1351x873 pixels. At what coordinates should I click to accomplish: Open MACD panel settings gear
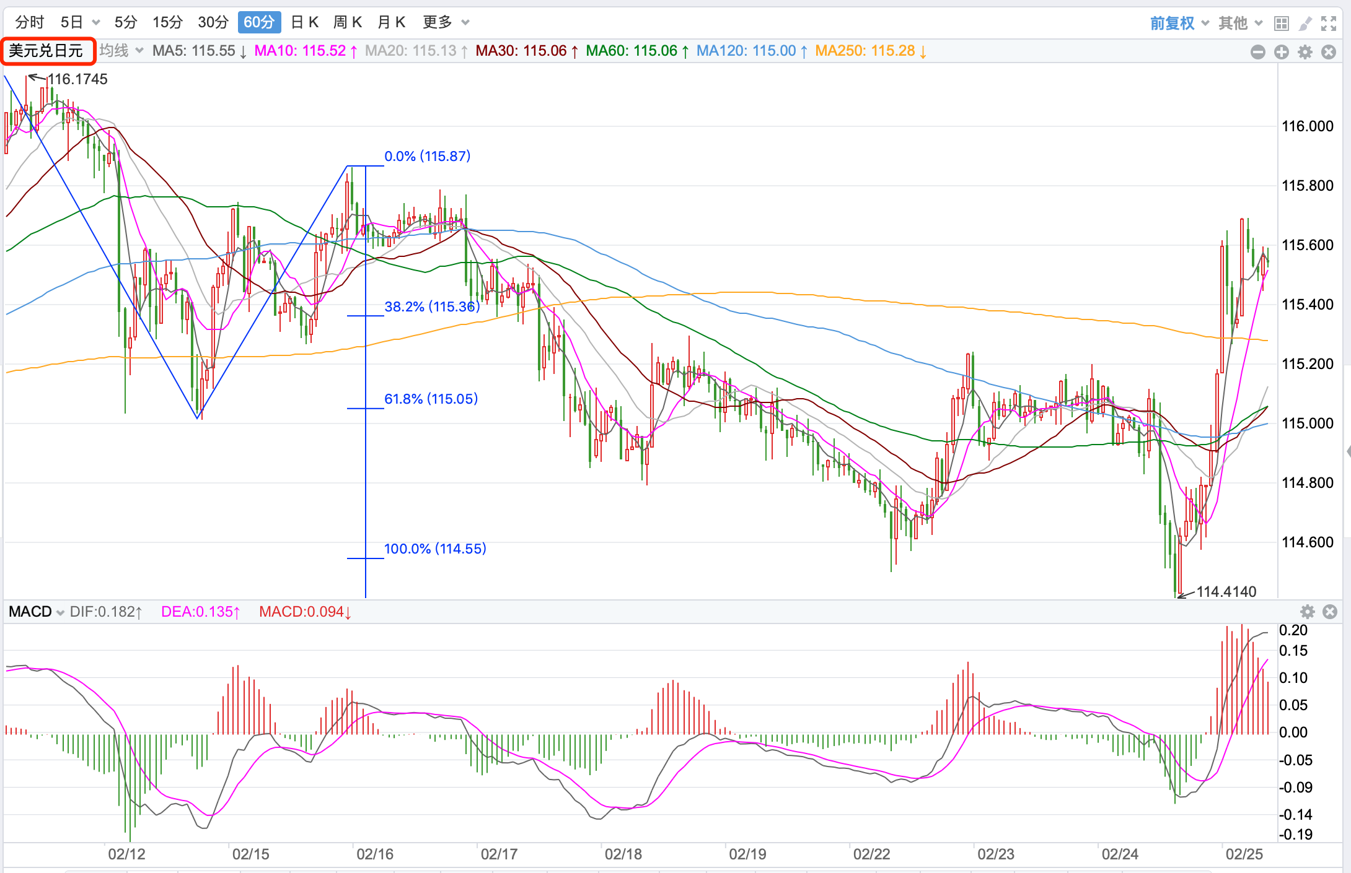point(1307,612)
